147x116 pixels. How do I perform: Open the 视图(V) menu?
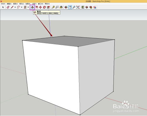pos(15,4)
